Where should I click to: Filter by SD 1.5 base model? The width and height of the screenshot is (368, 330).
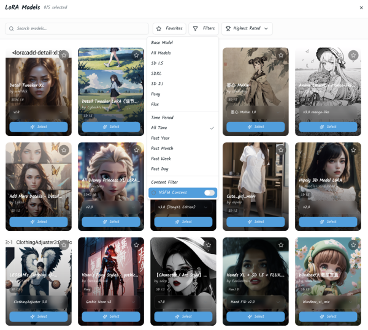[x=183, y=63]
